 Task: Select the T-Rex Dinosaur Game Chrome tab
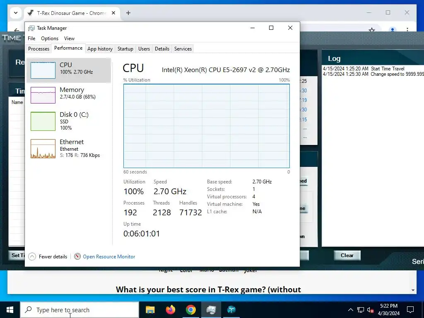pyautogui.click(x=72, y=13)
